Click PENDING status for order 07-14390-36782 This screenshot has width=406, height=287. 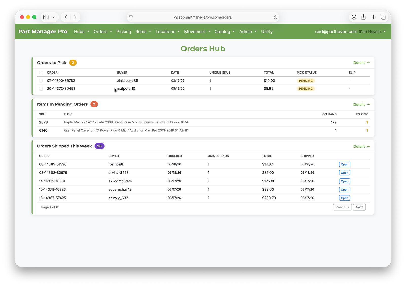306,81
